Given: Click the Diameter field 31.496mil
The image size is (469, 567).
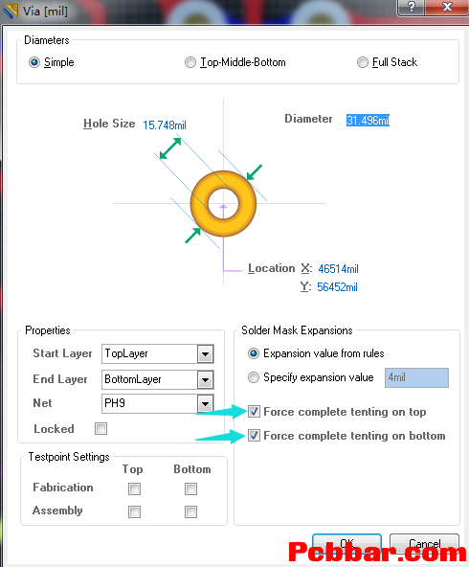Looking at the screenshot, I should [368, 121].
